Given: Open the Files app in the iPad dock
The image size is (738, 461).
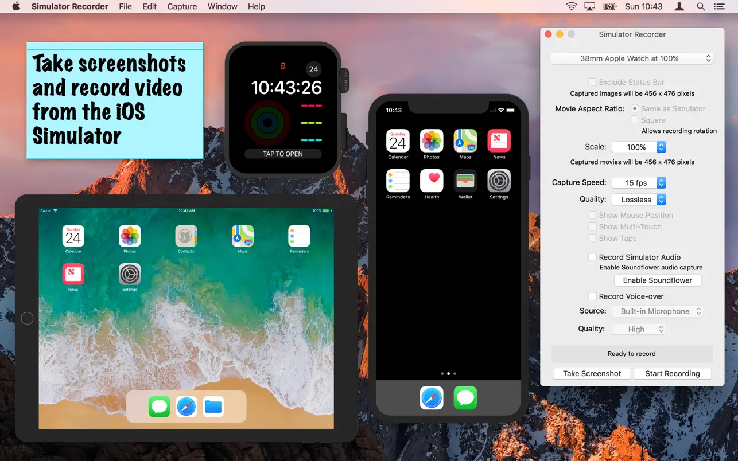Looking at the screenshot, I should pyautogui.click(x=213, y=407).
